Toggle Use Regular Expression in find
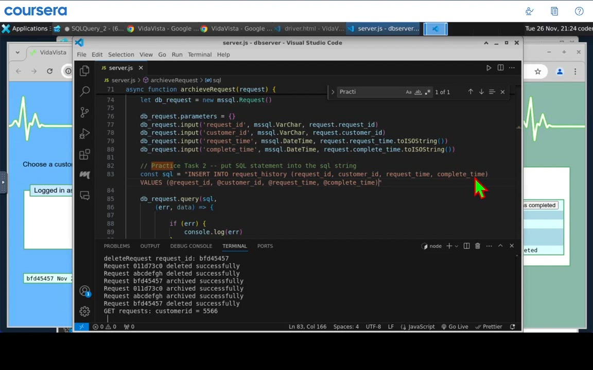 click(x=427, y=92)
